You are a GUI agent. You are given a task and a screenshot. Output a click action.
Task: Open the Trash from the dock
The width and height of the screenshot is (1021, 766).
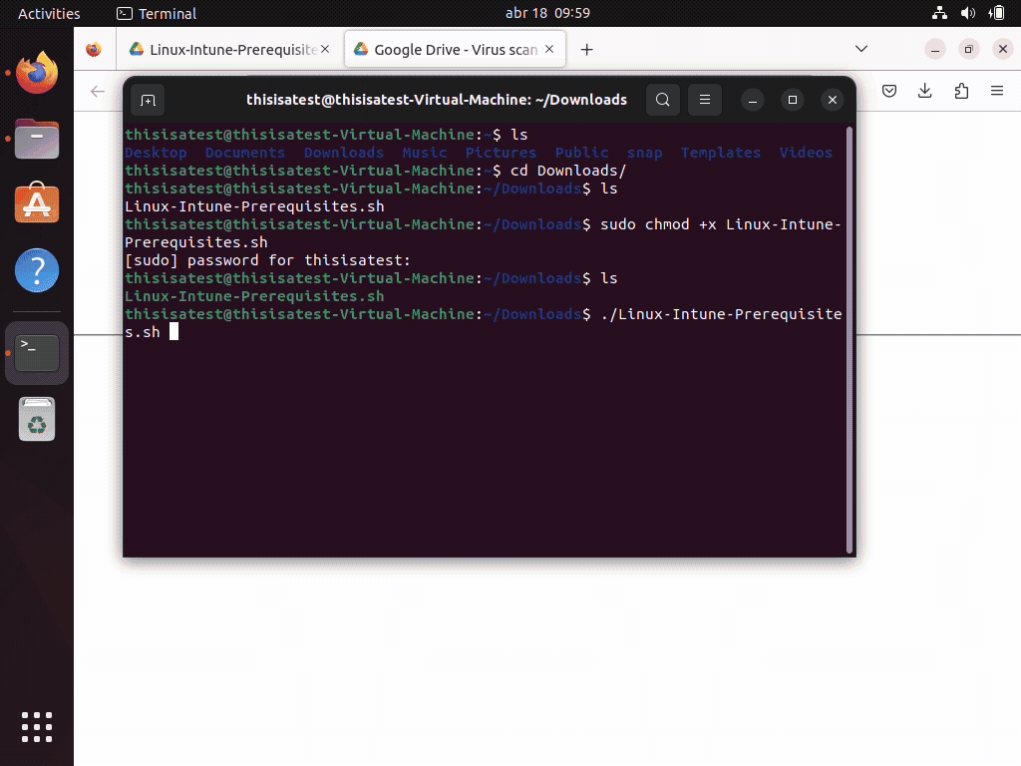pos(36,419)
